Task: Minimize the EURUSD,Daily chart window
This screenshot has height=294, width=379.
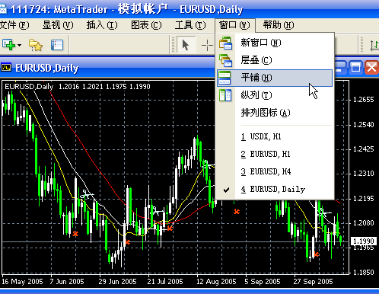Action: [x=340, y=68]
